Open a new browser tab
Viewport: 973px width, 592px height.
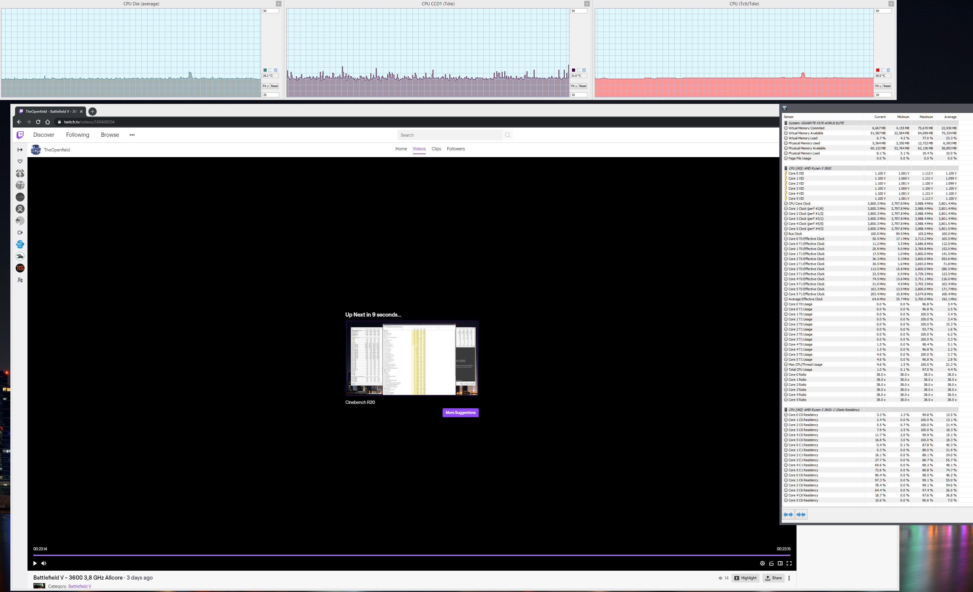(93, 112)
